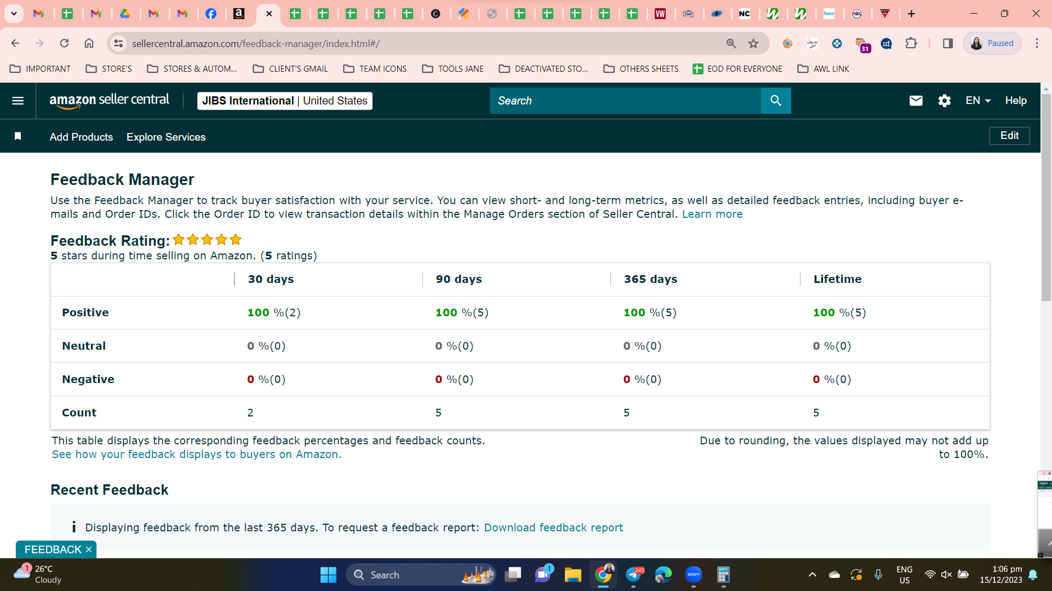Open the settings gear icon
The height and width of the screenshot is (591, 1052).
(x=944, y=101)
